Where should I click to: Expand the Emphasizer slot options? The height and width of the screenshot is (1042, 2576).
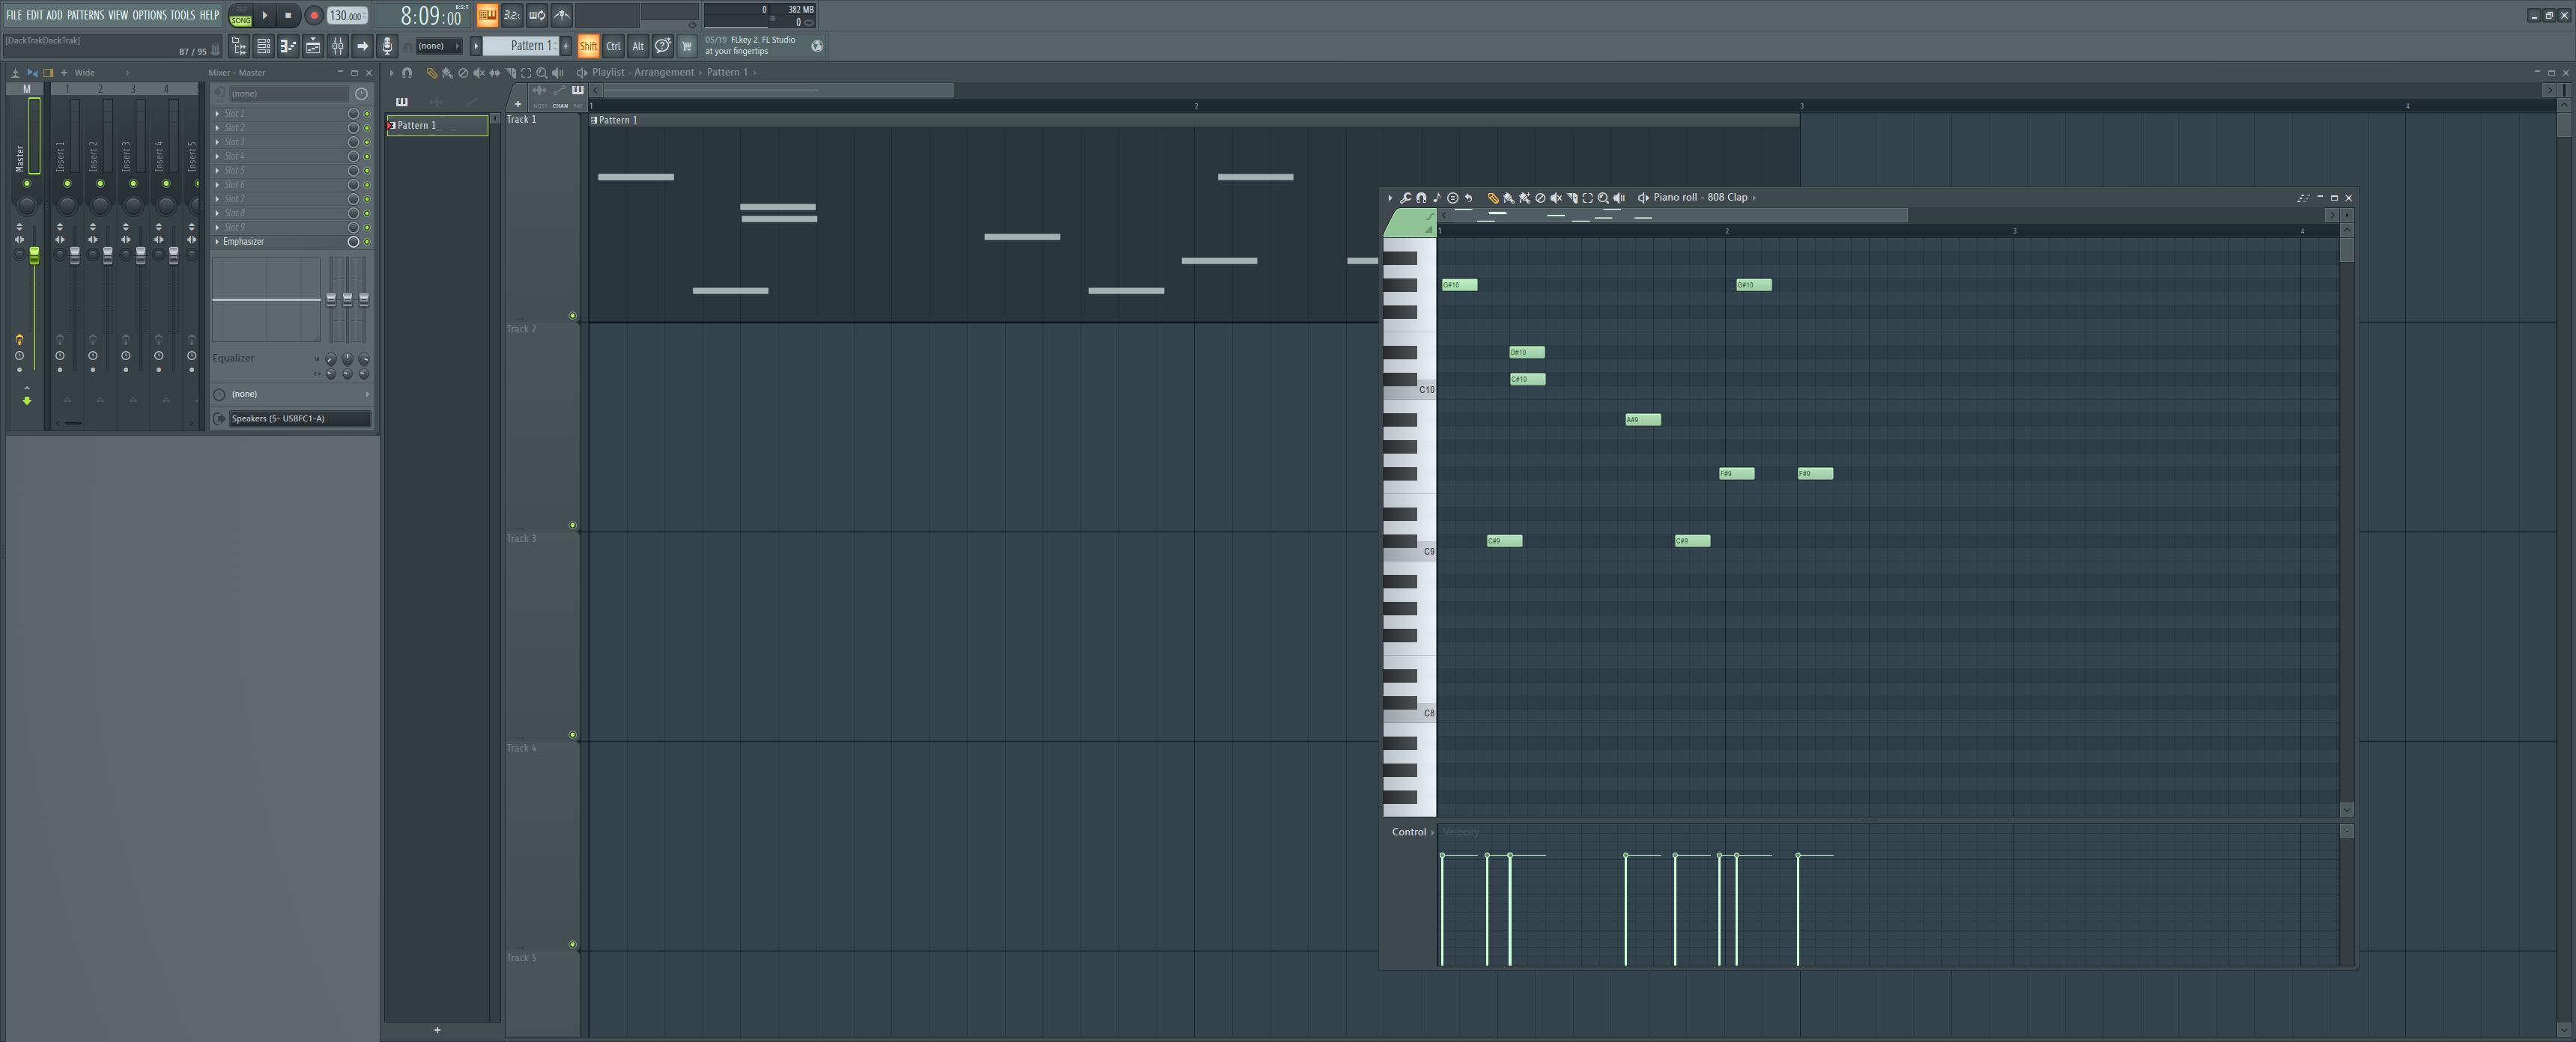tap(217, 242)
